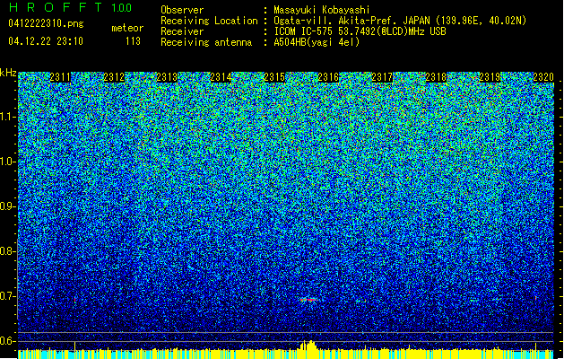
Task: Click the kHz axis unit label
Action: click(8, 73)
